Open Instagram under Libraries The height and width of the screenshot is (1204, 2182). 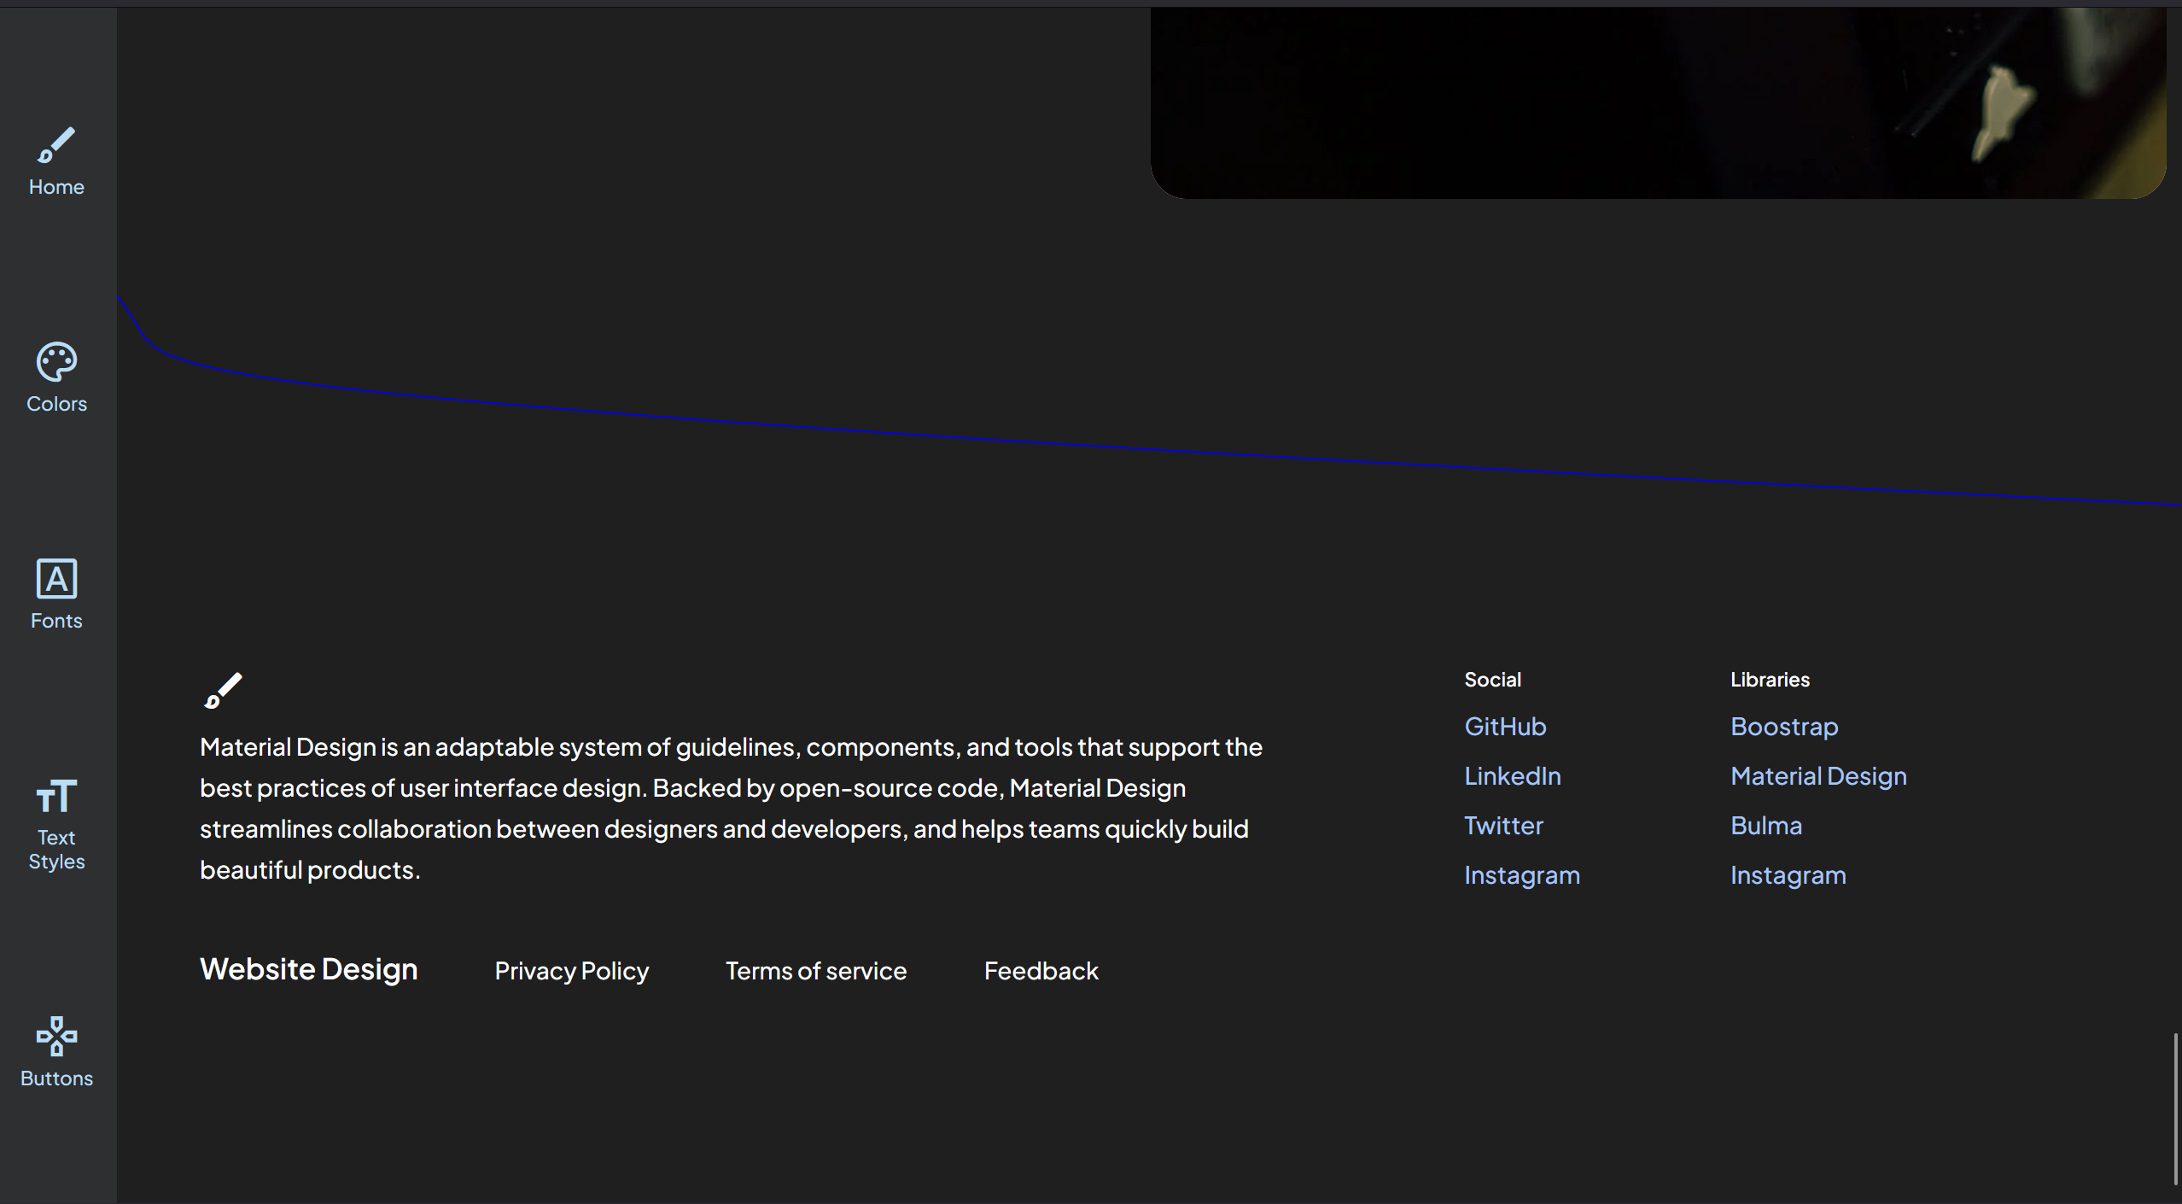point(1788,875)
